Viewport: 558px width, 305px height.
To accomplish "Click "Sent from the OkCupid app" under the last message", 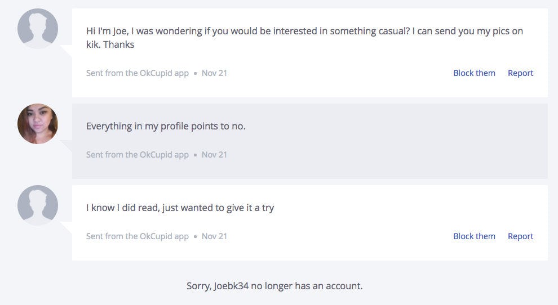I will click(137, 236).
